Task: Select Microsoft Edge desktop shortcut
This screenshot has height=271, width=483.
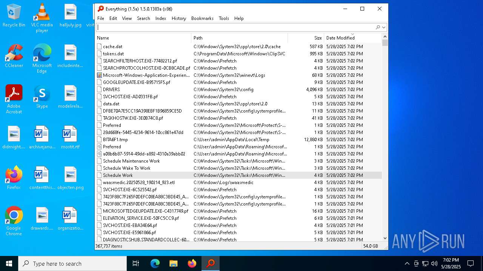Action: click(x=42, y=59)
